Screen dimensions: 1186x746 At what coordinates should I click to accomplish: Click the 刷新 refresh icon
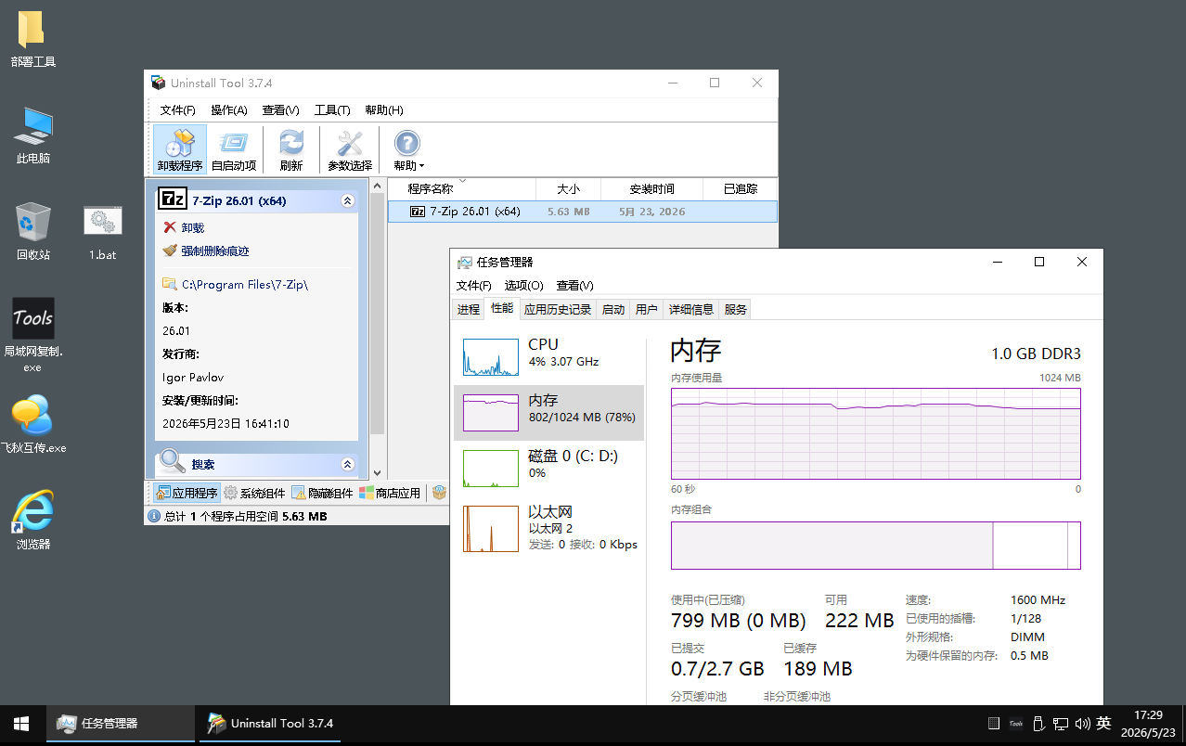[291, 149]
